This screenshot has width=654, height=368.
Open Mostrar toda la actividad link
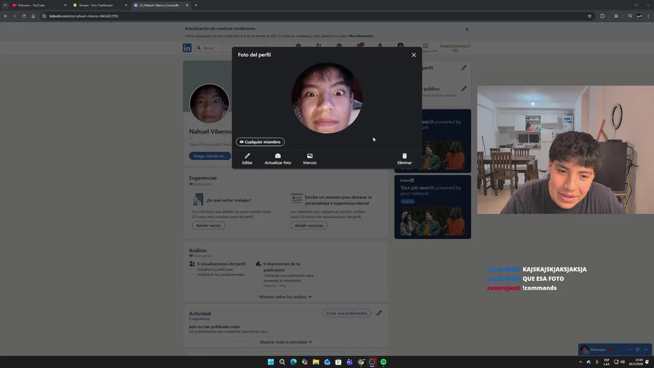[x=286, y=342]
